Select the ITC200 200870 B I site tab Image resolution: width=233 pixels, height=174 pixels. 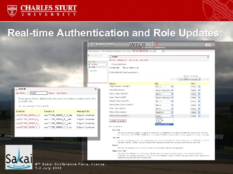pos(139,51)
